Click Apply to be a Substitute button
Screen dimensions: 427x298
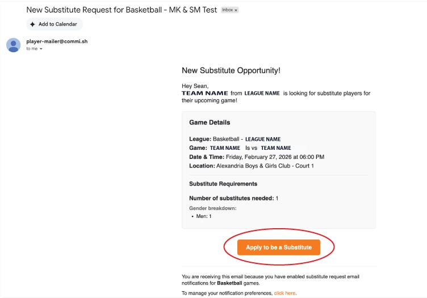[279, 247]
